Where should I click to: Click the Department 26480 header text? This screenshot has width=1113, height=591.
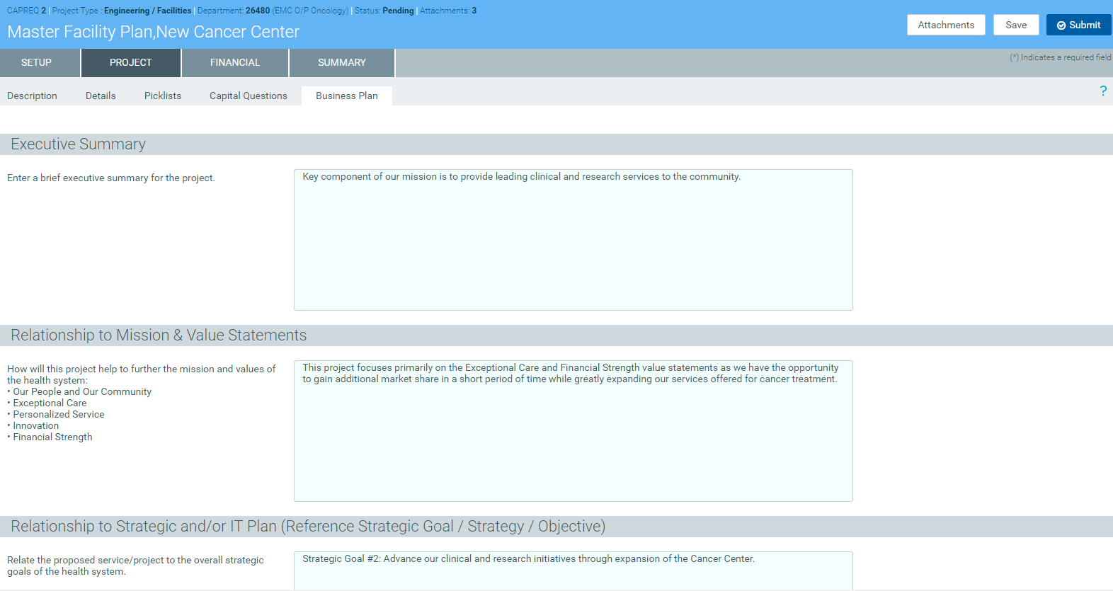(x=273, y=11)
